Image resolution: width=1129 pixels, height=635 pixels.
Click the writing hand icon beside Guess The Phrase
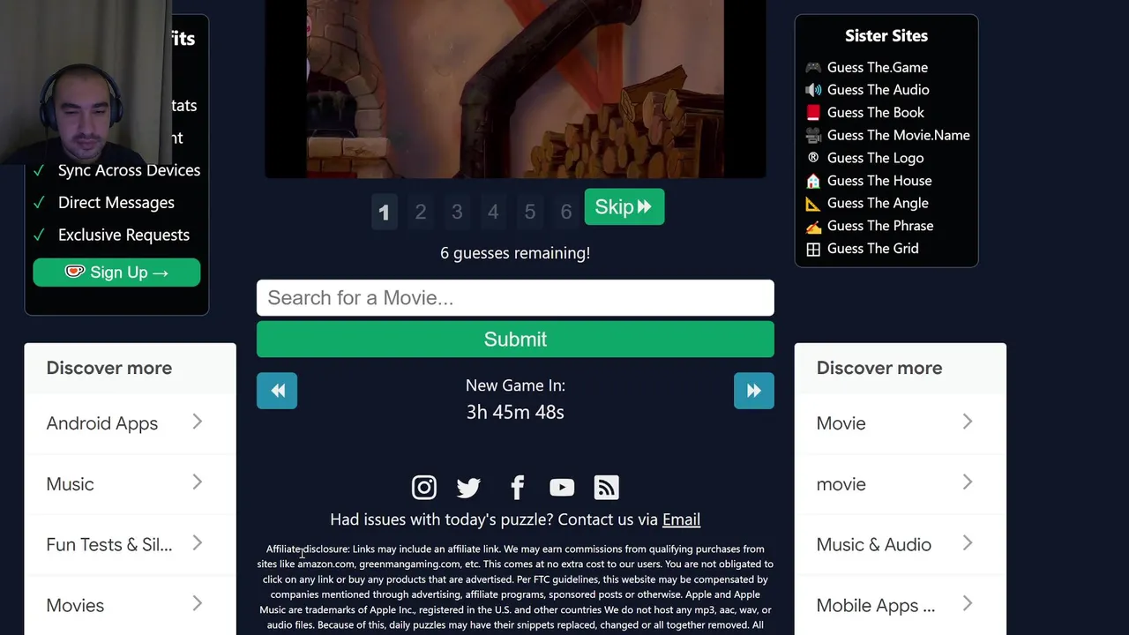pos(813,226)
